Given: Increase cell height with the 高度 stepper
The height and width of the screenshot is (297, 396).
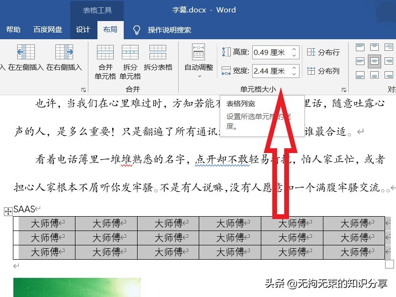Looking at the screenshot, I should pyautogui.click(x=294, y=50).
